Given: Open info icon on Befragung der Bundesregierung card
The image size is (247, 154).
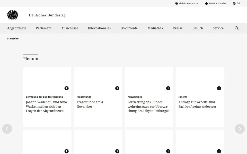Looking at the screenshot, I should click(66, 88).
